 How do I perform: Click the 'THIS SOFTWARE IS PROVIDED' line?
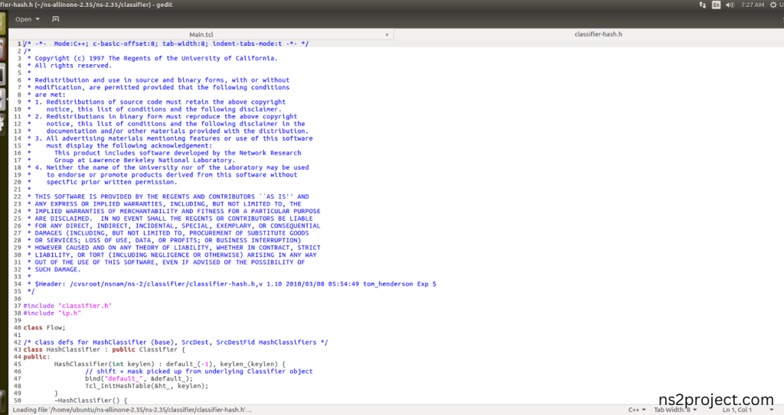point(168,196)
